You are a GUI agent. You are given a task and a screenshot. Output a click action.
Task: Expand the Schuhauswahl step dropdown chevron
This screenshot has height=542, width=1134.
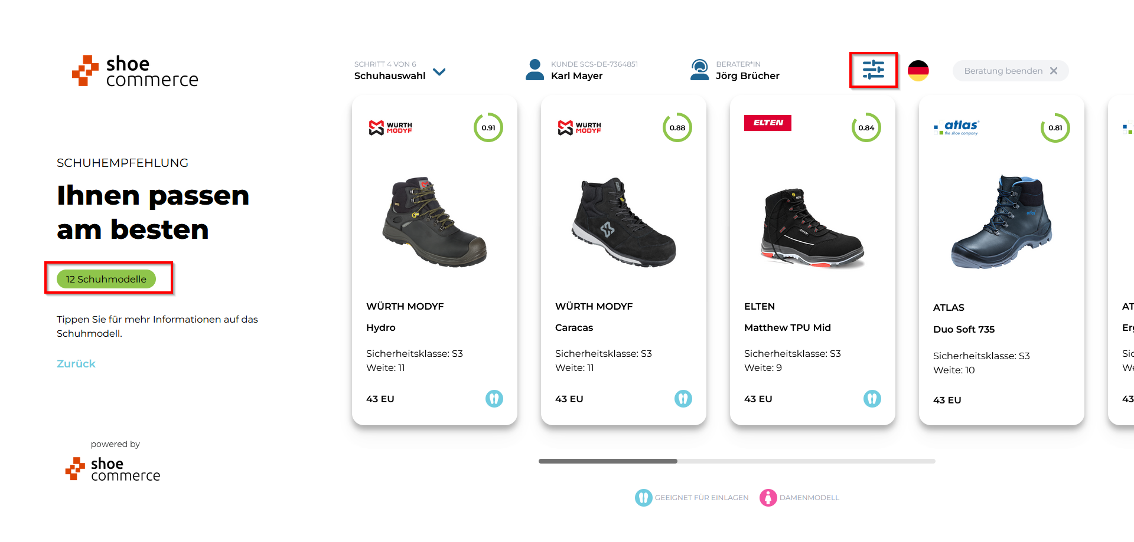coord(439,72)
